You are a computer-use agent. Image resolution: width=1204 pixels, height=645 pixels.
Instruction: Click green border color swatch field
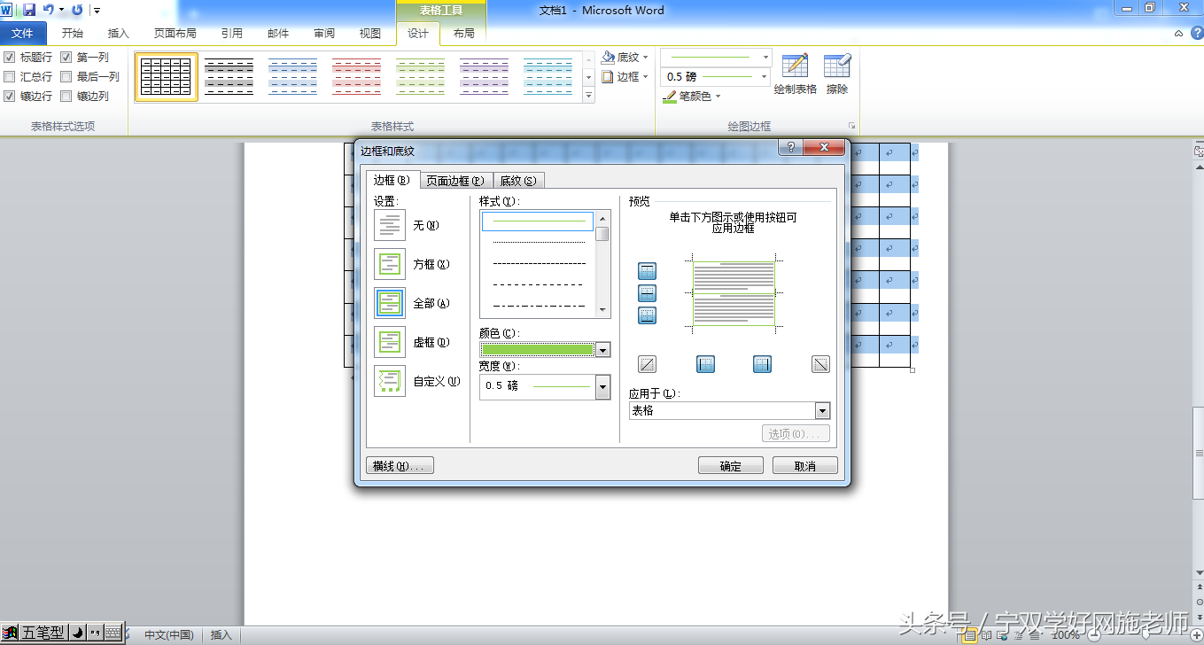pyautogui.click(x=538, y=350)
